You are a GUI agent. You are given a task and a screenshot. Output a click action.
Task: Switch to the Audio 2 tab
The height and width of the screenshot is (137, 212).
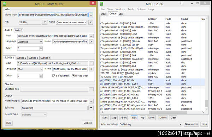pos(18,30)
